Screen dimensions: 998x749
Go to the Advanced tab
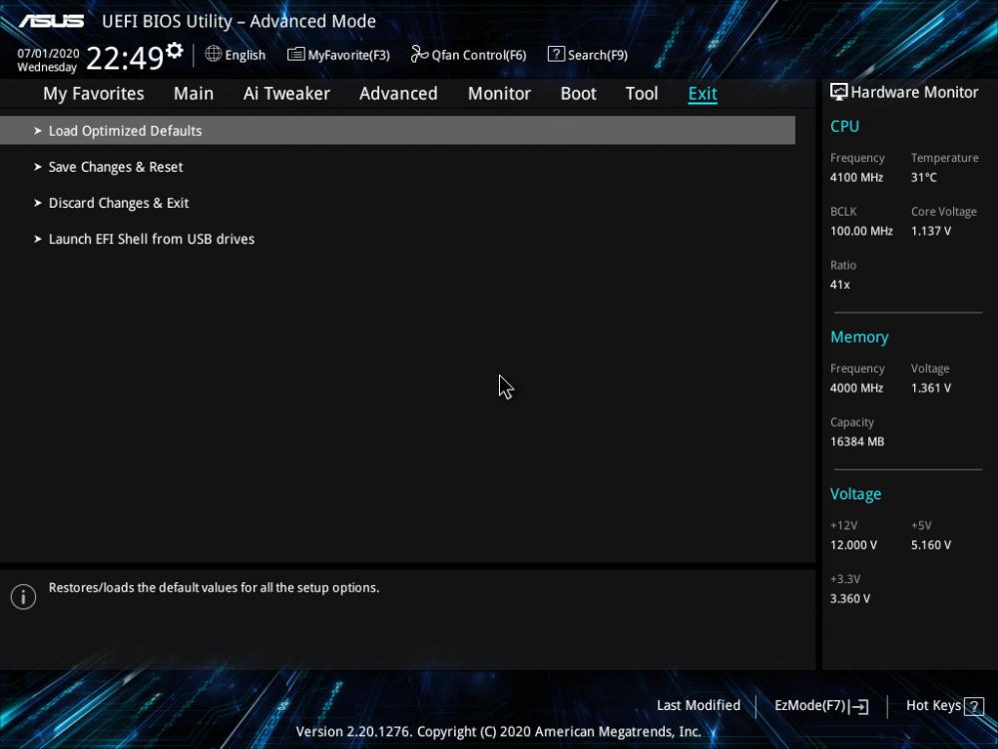pyautogui.click(x=398, y=94)
